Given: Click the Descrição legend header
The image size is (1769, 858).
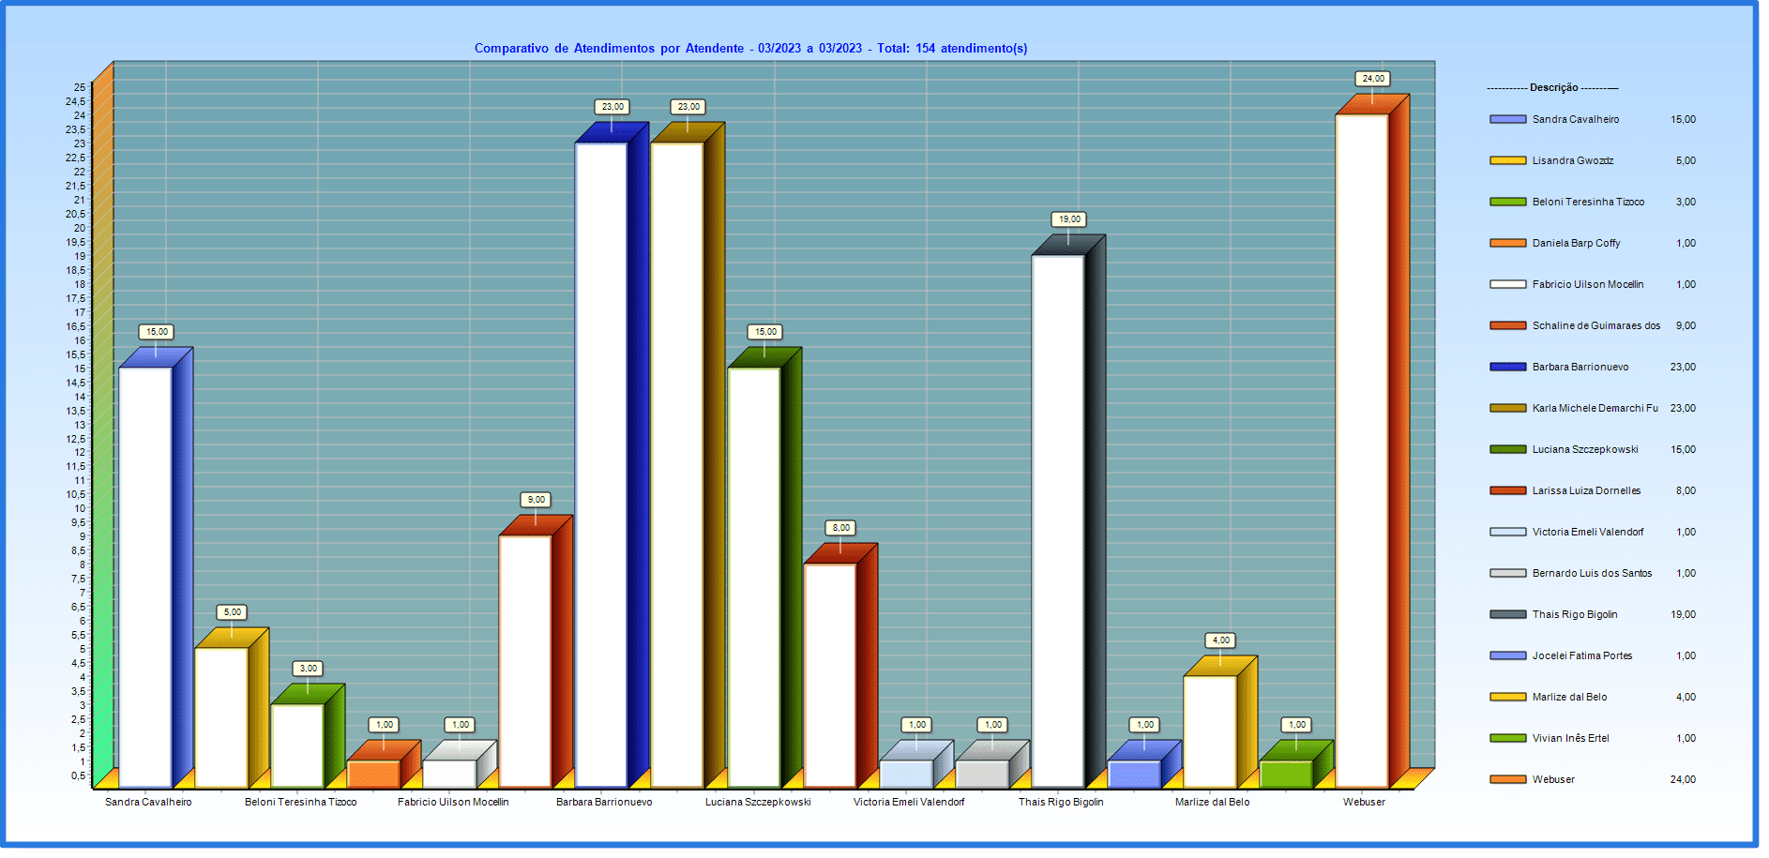Looking at the screenshot, I should coord(1553,88).
